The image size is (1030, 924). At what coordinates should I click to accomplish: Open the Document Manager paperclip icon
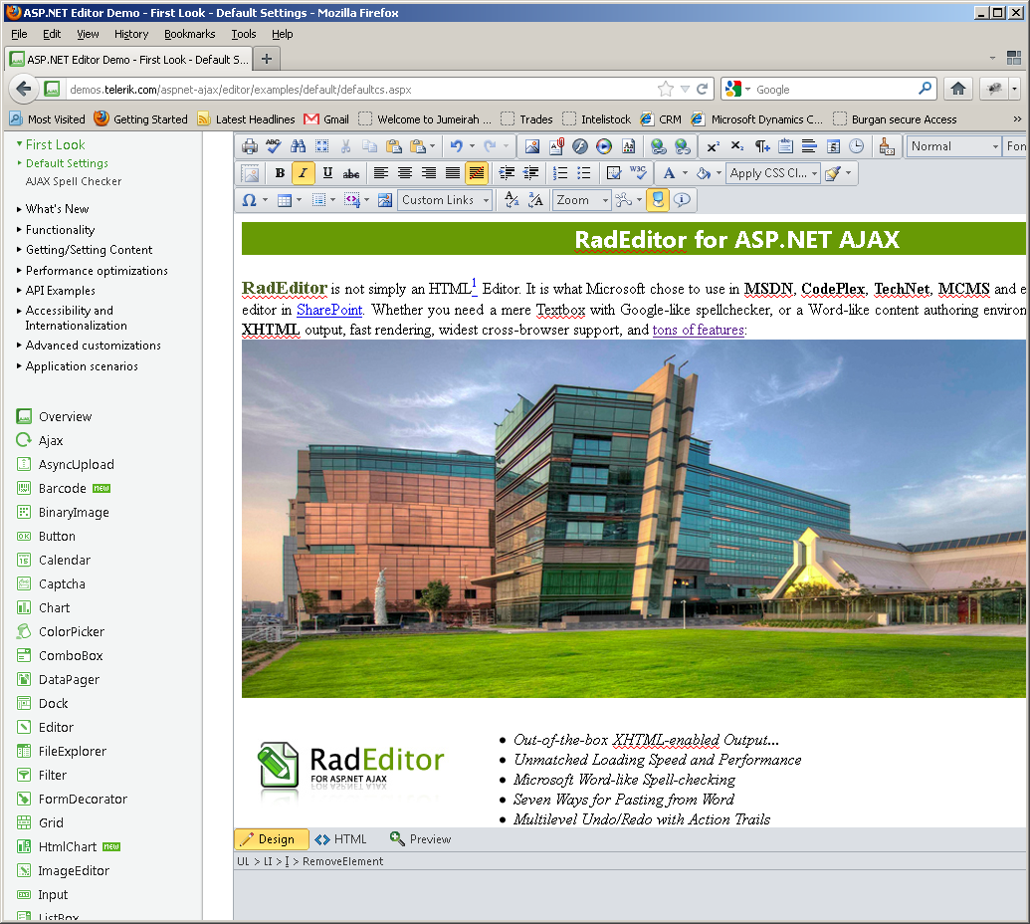[556, 146]
